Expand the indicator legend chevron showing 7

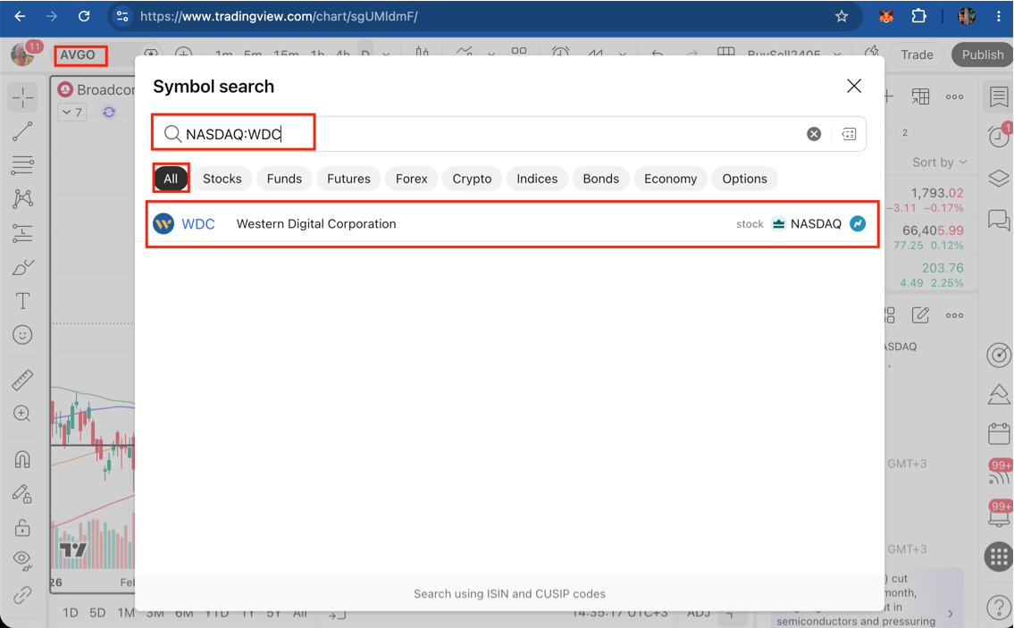(72, 112)
